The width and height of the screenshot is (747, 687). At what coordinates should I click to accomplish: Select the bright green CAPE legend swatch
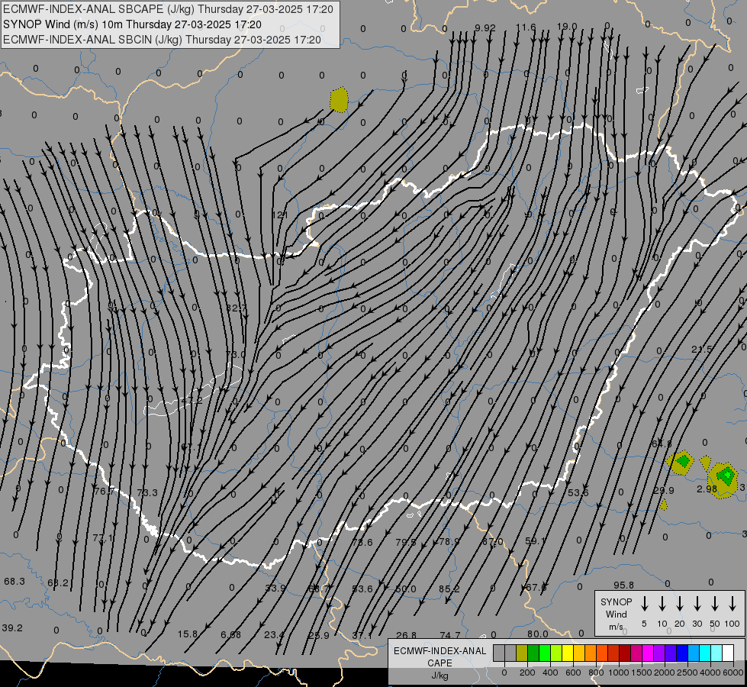545,653
